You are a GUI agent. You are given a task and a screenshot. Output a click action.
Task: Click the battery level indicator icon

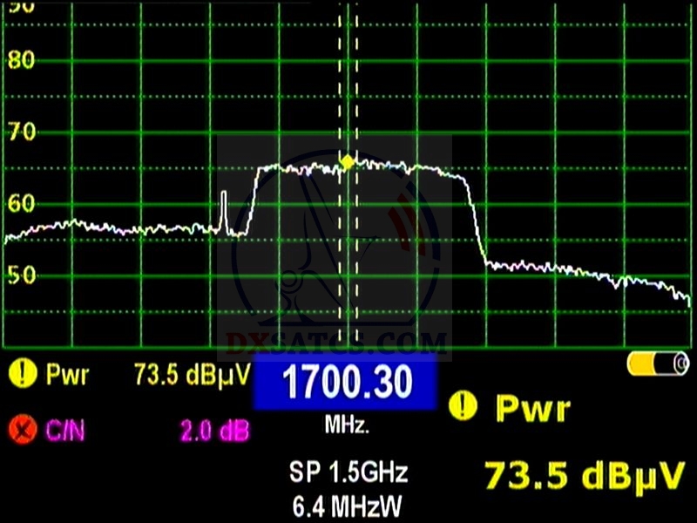click(658, 364)
